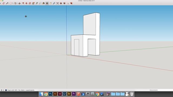This screenshot has height=97, width=173.
Task: Select the Zoom magnifier tool
Action: (54, 3)
